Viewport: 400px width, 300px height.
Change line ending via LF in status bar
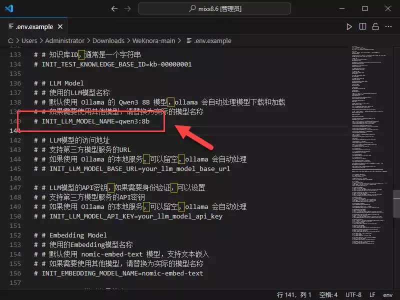pyautogui.click(x=372, y=294)
